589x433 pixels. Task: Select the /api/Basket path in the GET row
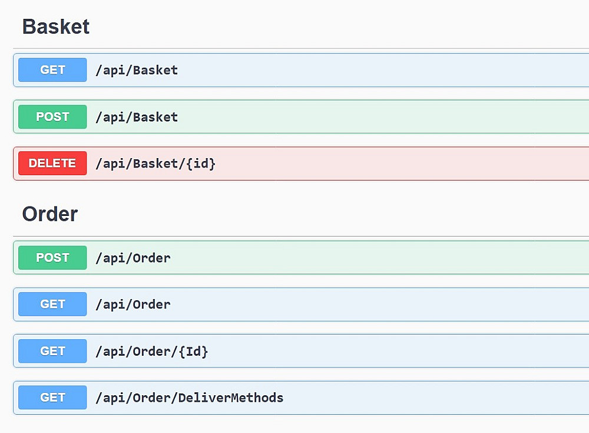pos(137,70)
